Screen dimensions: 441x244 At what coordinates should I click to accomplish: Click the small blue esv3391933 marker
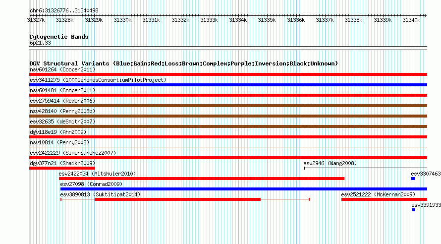tap(413, 210)
